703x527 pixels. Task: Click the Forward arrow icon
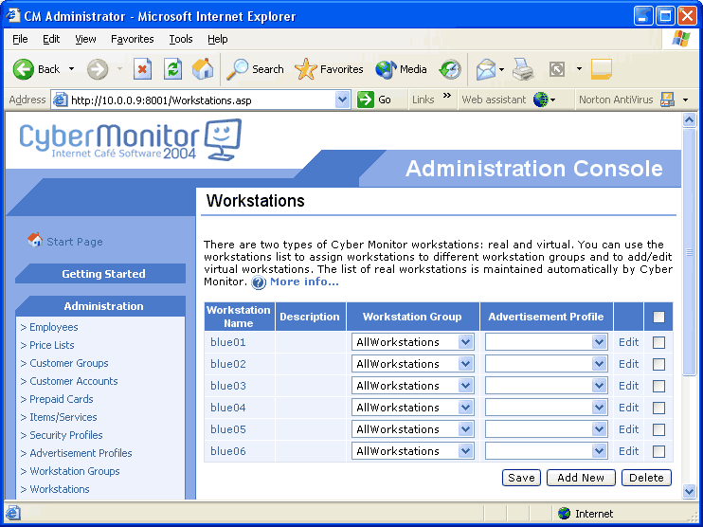pyautogui.click(x=98, y=69)
